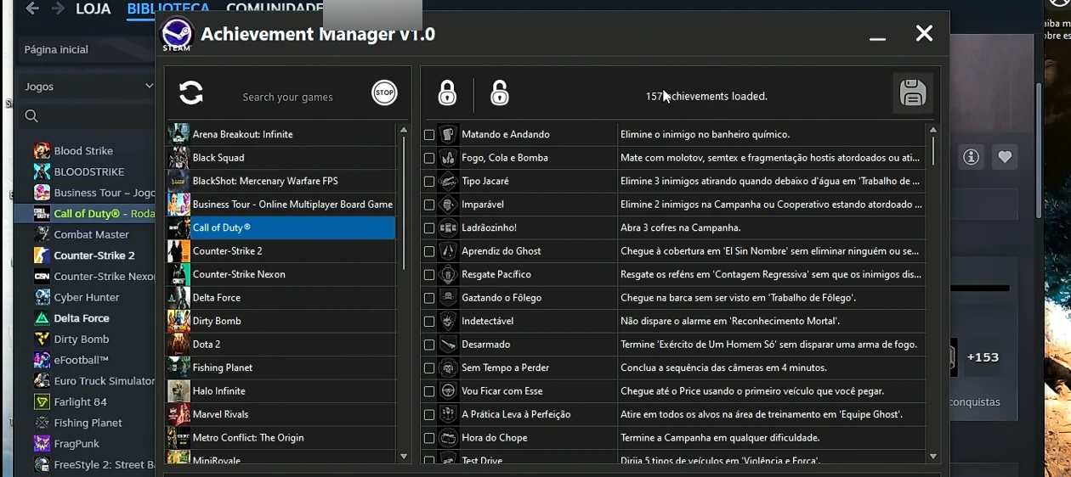Select Counter-Strike Nexon in manager list
This screenshot has height=477, width=1071.
point(281,274)
